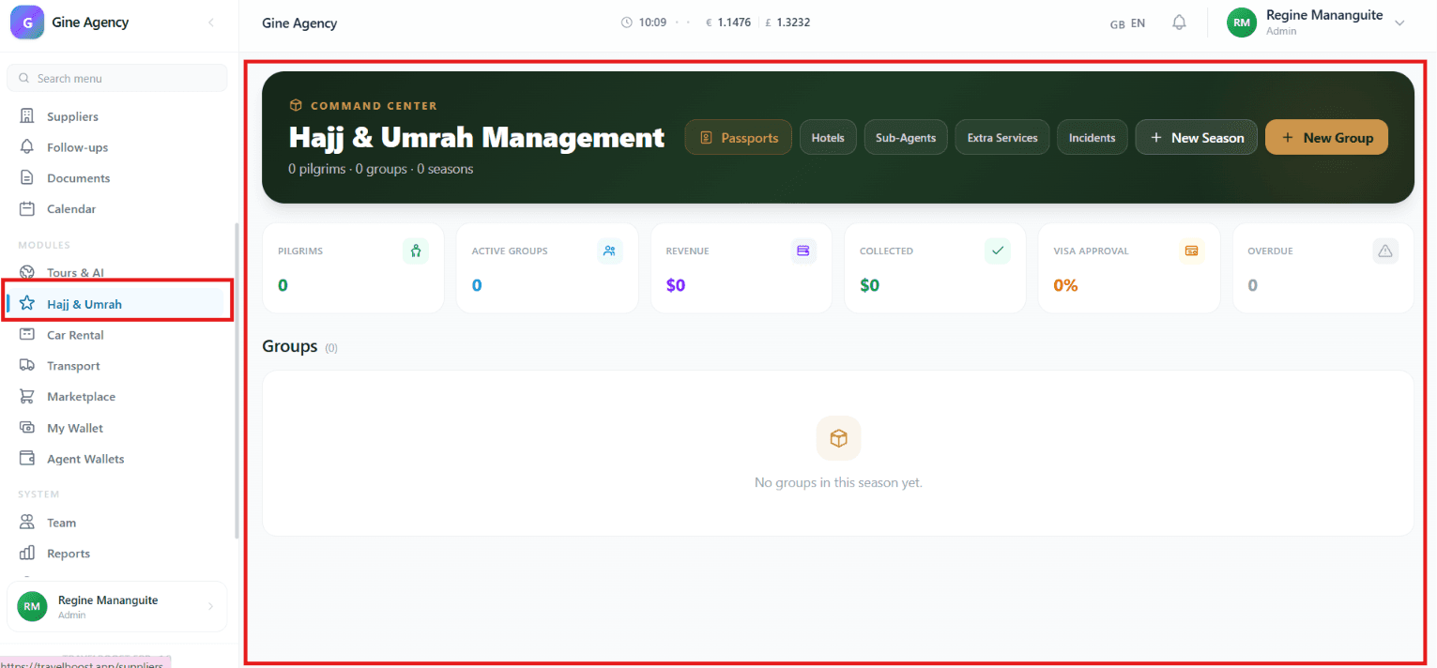Click the Gine Agency header title

[x=299, y=23]
